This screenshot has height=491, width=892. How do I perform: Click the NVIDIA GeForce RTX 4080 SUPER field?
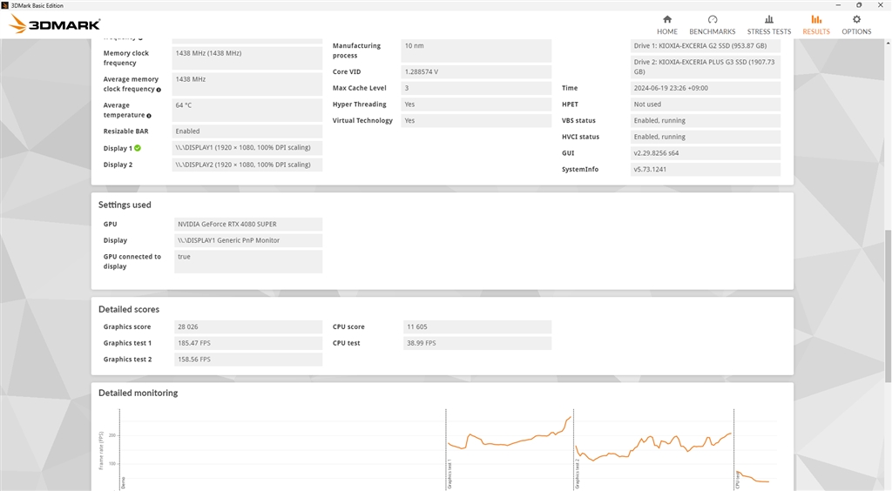click(248, 224)
